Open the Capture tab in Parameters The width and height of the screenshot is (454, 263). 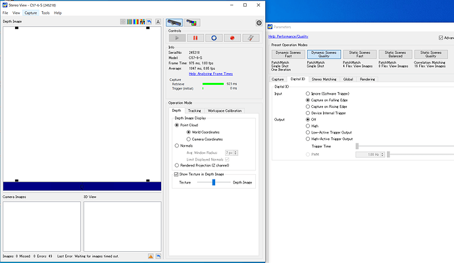tap(278, 80)
